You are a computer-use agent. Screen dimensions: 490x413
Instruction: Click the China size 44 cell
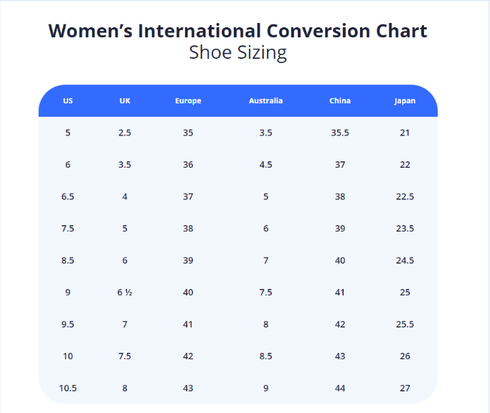click(340, 388)
